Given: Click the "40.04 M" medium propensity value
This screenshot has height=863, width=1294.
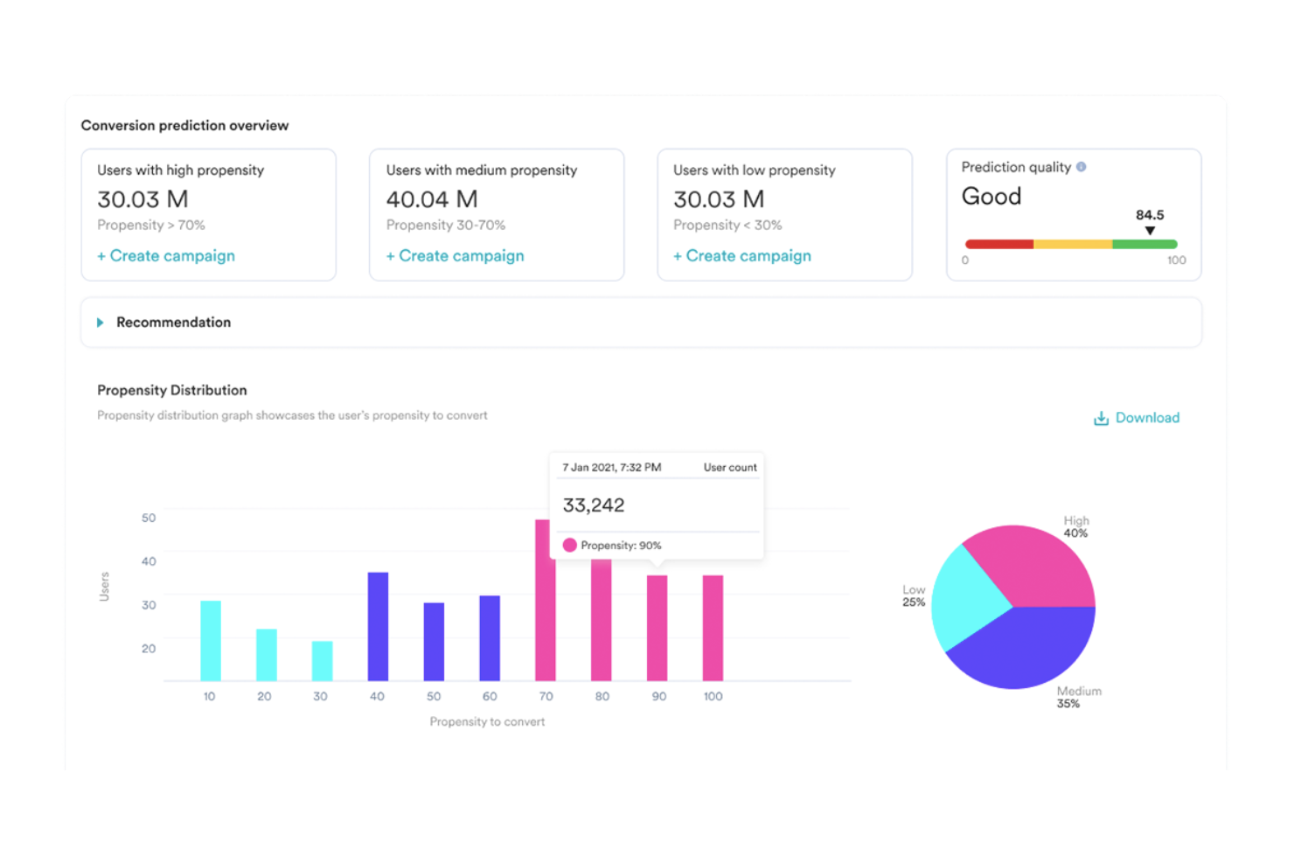Looking at the screenshot, I should tap(432, 199).
